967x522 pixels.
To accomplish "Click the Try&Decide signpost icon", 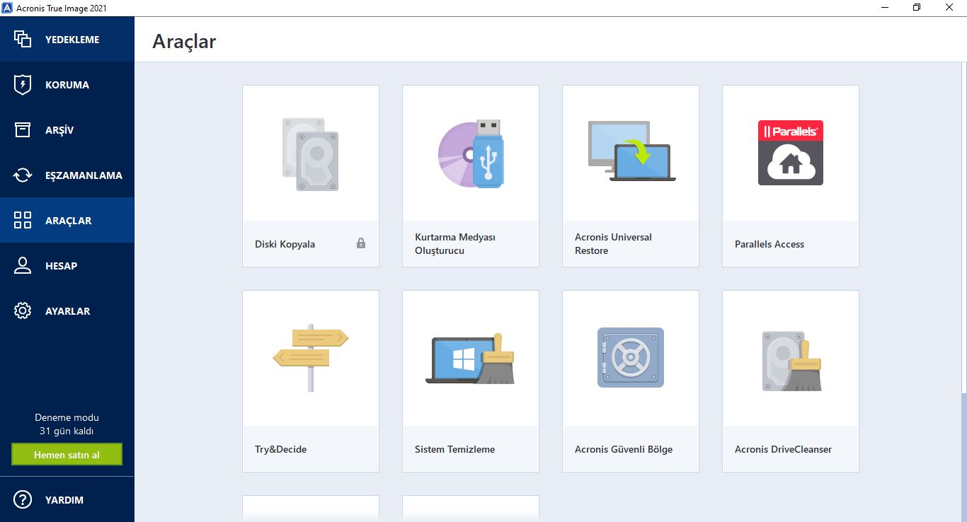I will tap(311, 357).
